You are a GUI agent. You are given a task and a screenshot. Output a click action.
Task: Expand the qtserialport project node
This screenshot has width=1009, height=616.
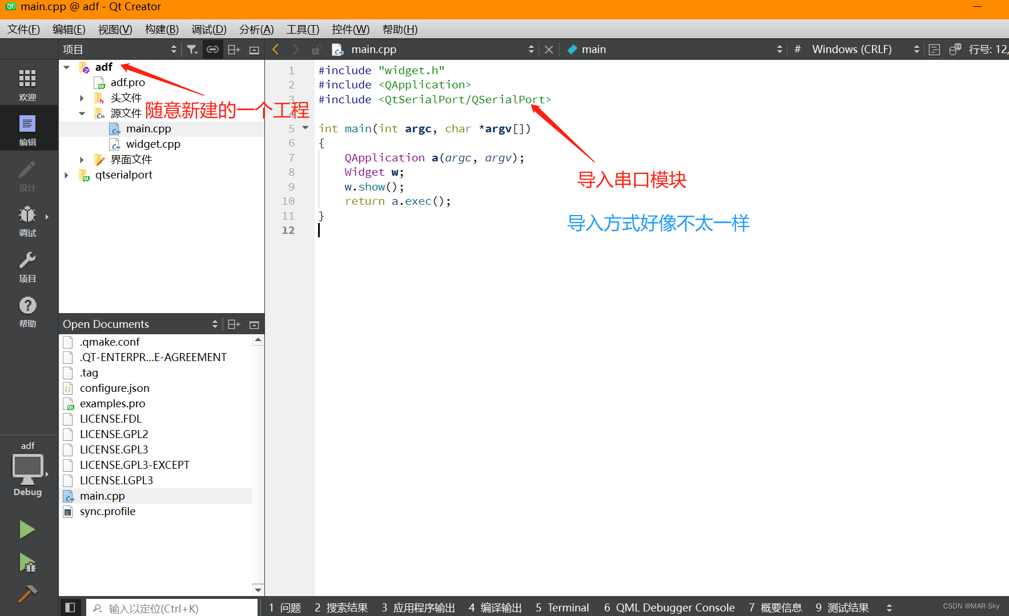pyautogui.click(x=67, y=175)
